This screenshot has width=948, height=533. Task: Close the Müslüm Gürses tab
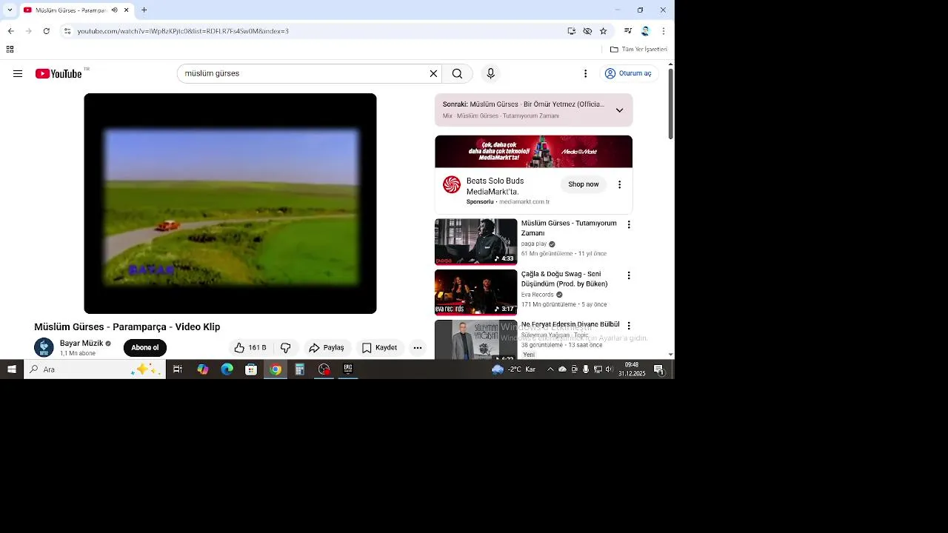point(127,10)
